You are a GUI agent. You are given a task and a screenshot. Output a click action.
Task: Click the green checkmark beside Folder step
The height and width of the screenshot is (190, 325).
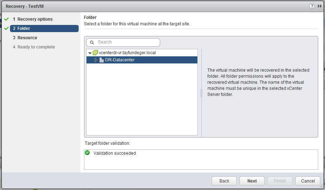6,28
